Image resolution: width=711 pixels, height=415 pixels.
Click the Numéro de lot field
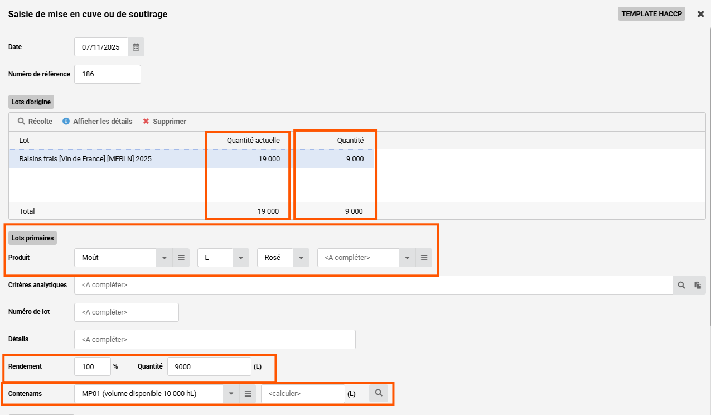point(126,312)
